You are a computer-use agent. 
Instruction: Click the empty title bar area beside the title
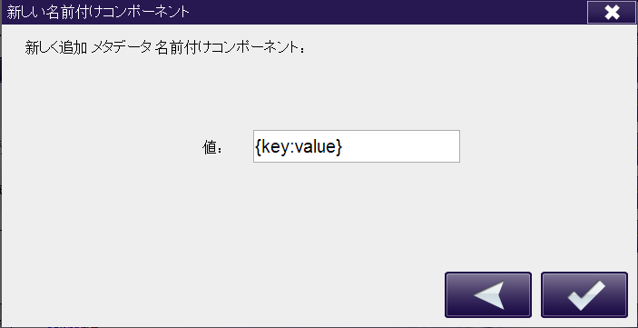387,12
